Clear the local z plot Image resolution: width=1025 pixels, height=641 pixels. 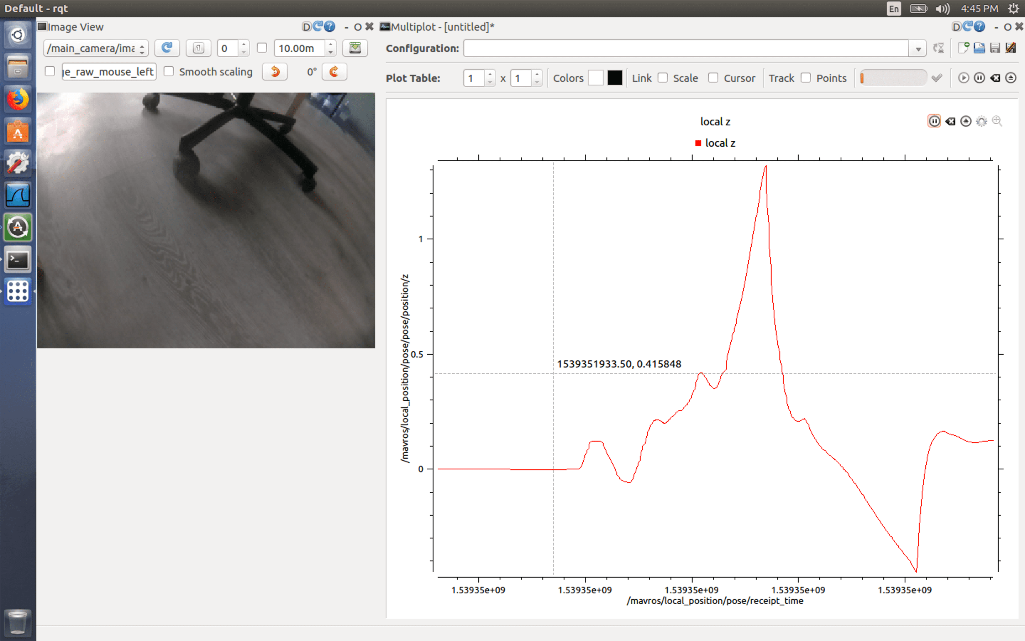(950, 122)
